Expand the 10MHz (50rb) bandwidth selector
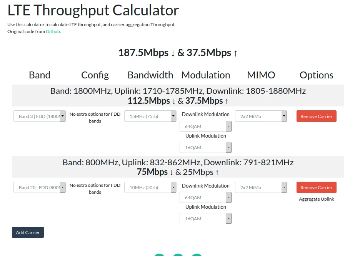This screenshot has width=355, height=256. tap(150, 188)
